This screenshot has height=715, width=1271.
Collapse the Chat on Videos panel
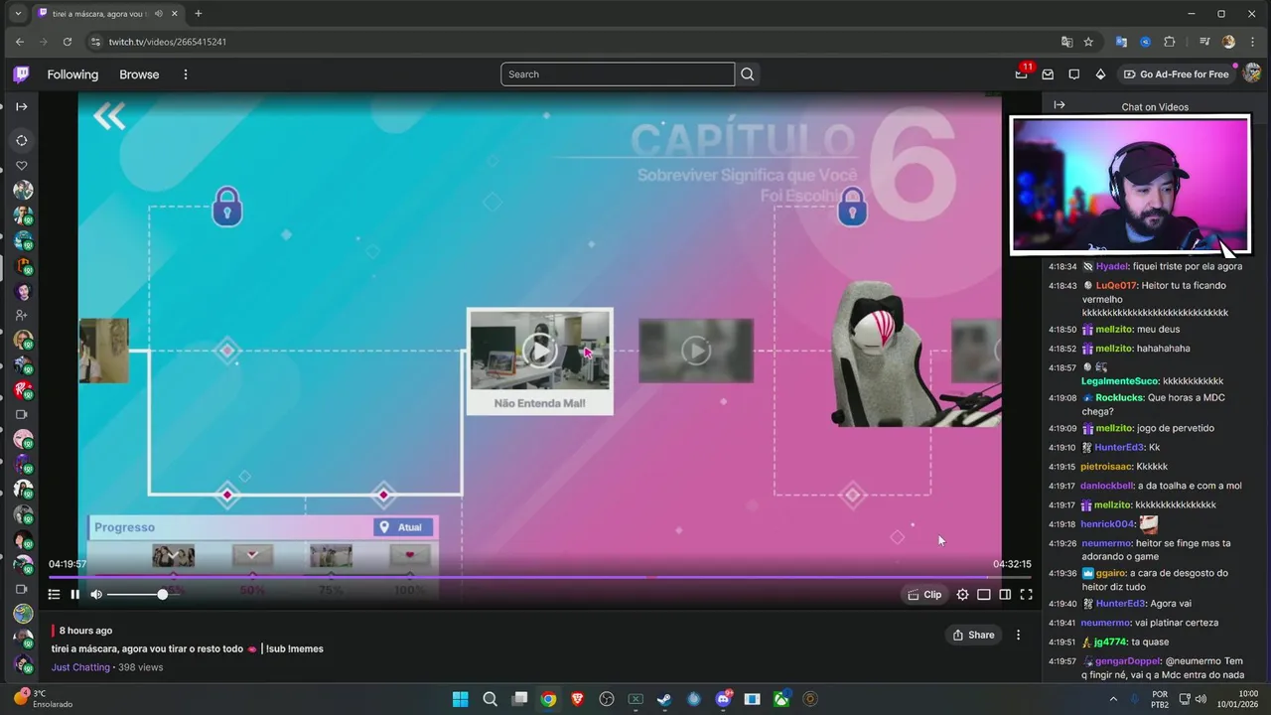(x=1059, y=105)
